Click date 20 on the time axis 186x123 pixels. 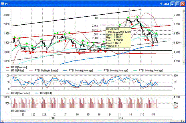click(23, 115)
